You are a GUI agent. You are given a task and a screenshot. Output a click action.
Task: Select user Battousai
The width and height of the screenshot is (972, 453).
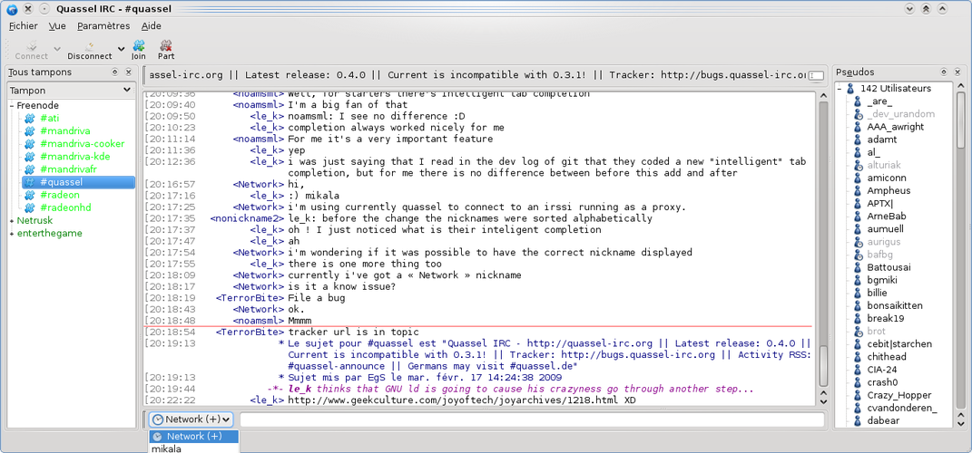(x=889, y=267)
